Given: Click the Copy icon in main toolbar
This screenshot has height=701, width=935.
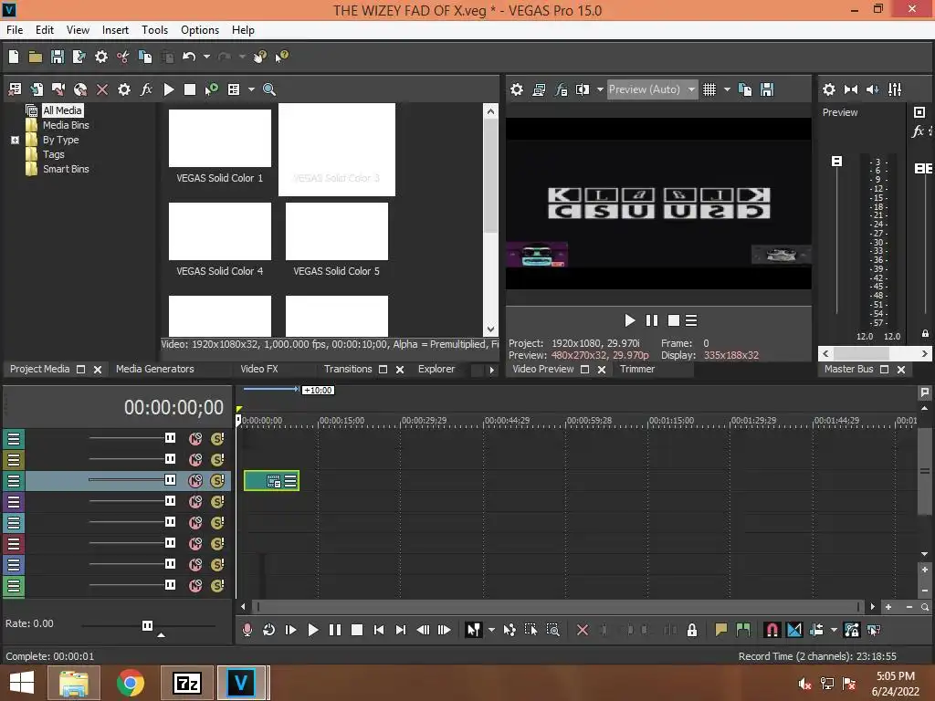Looking at the screenshot, I should (145, 57).
